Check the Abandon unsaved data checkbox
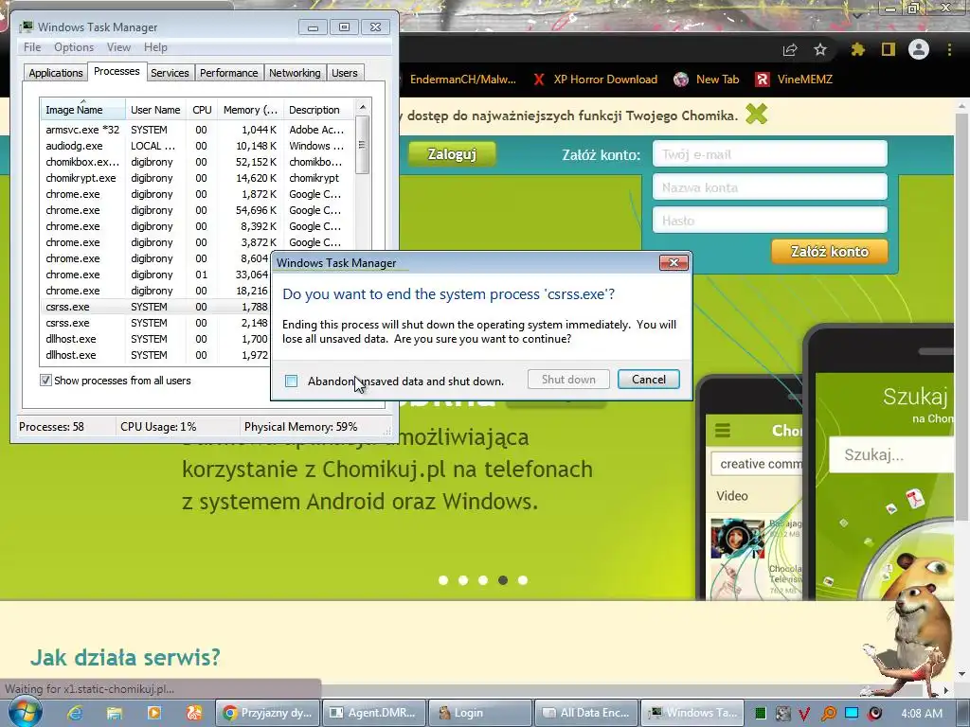970x727 pixels. click(292, 381)
